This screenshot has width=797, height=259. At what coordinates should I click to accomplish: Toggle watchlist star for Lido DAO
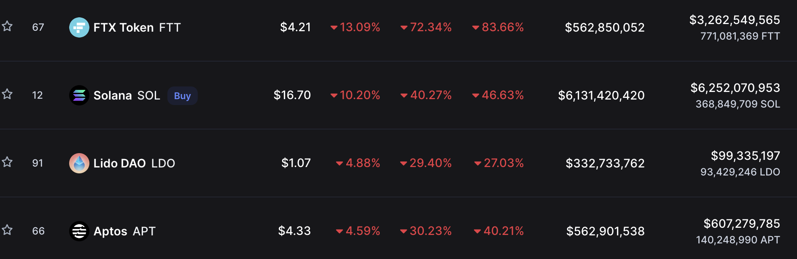pyautogui.click(x=7, y=162)
